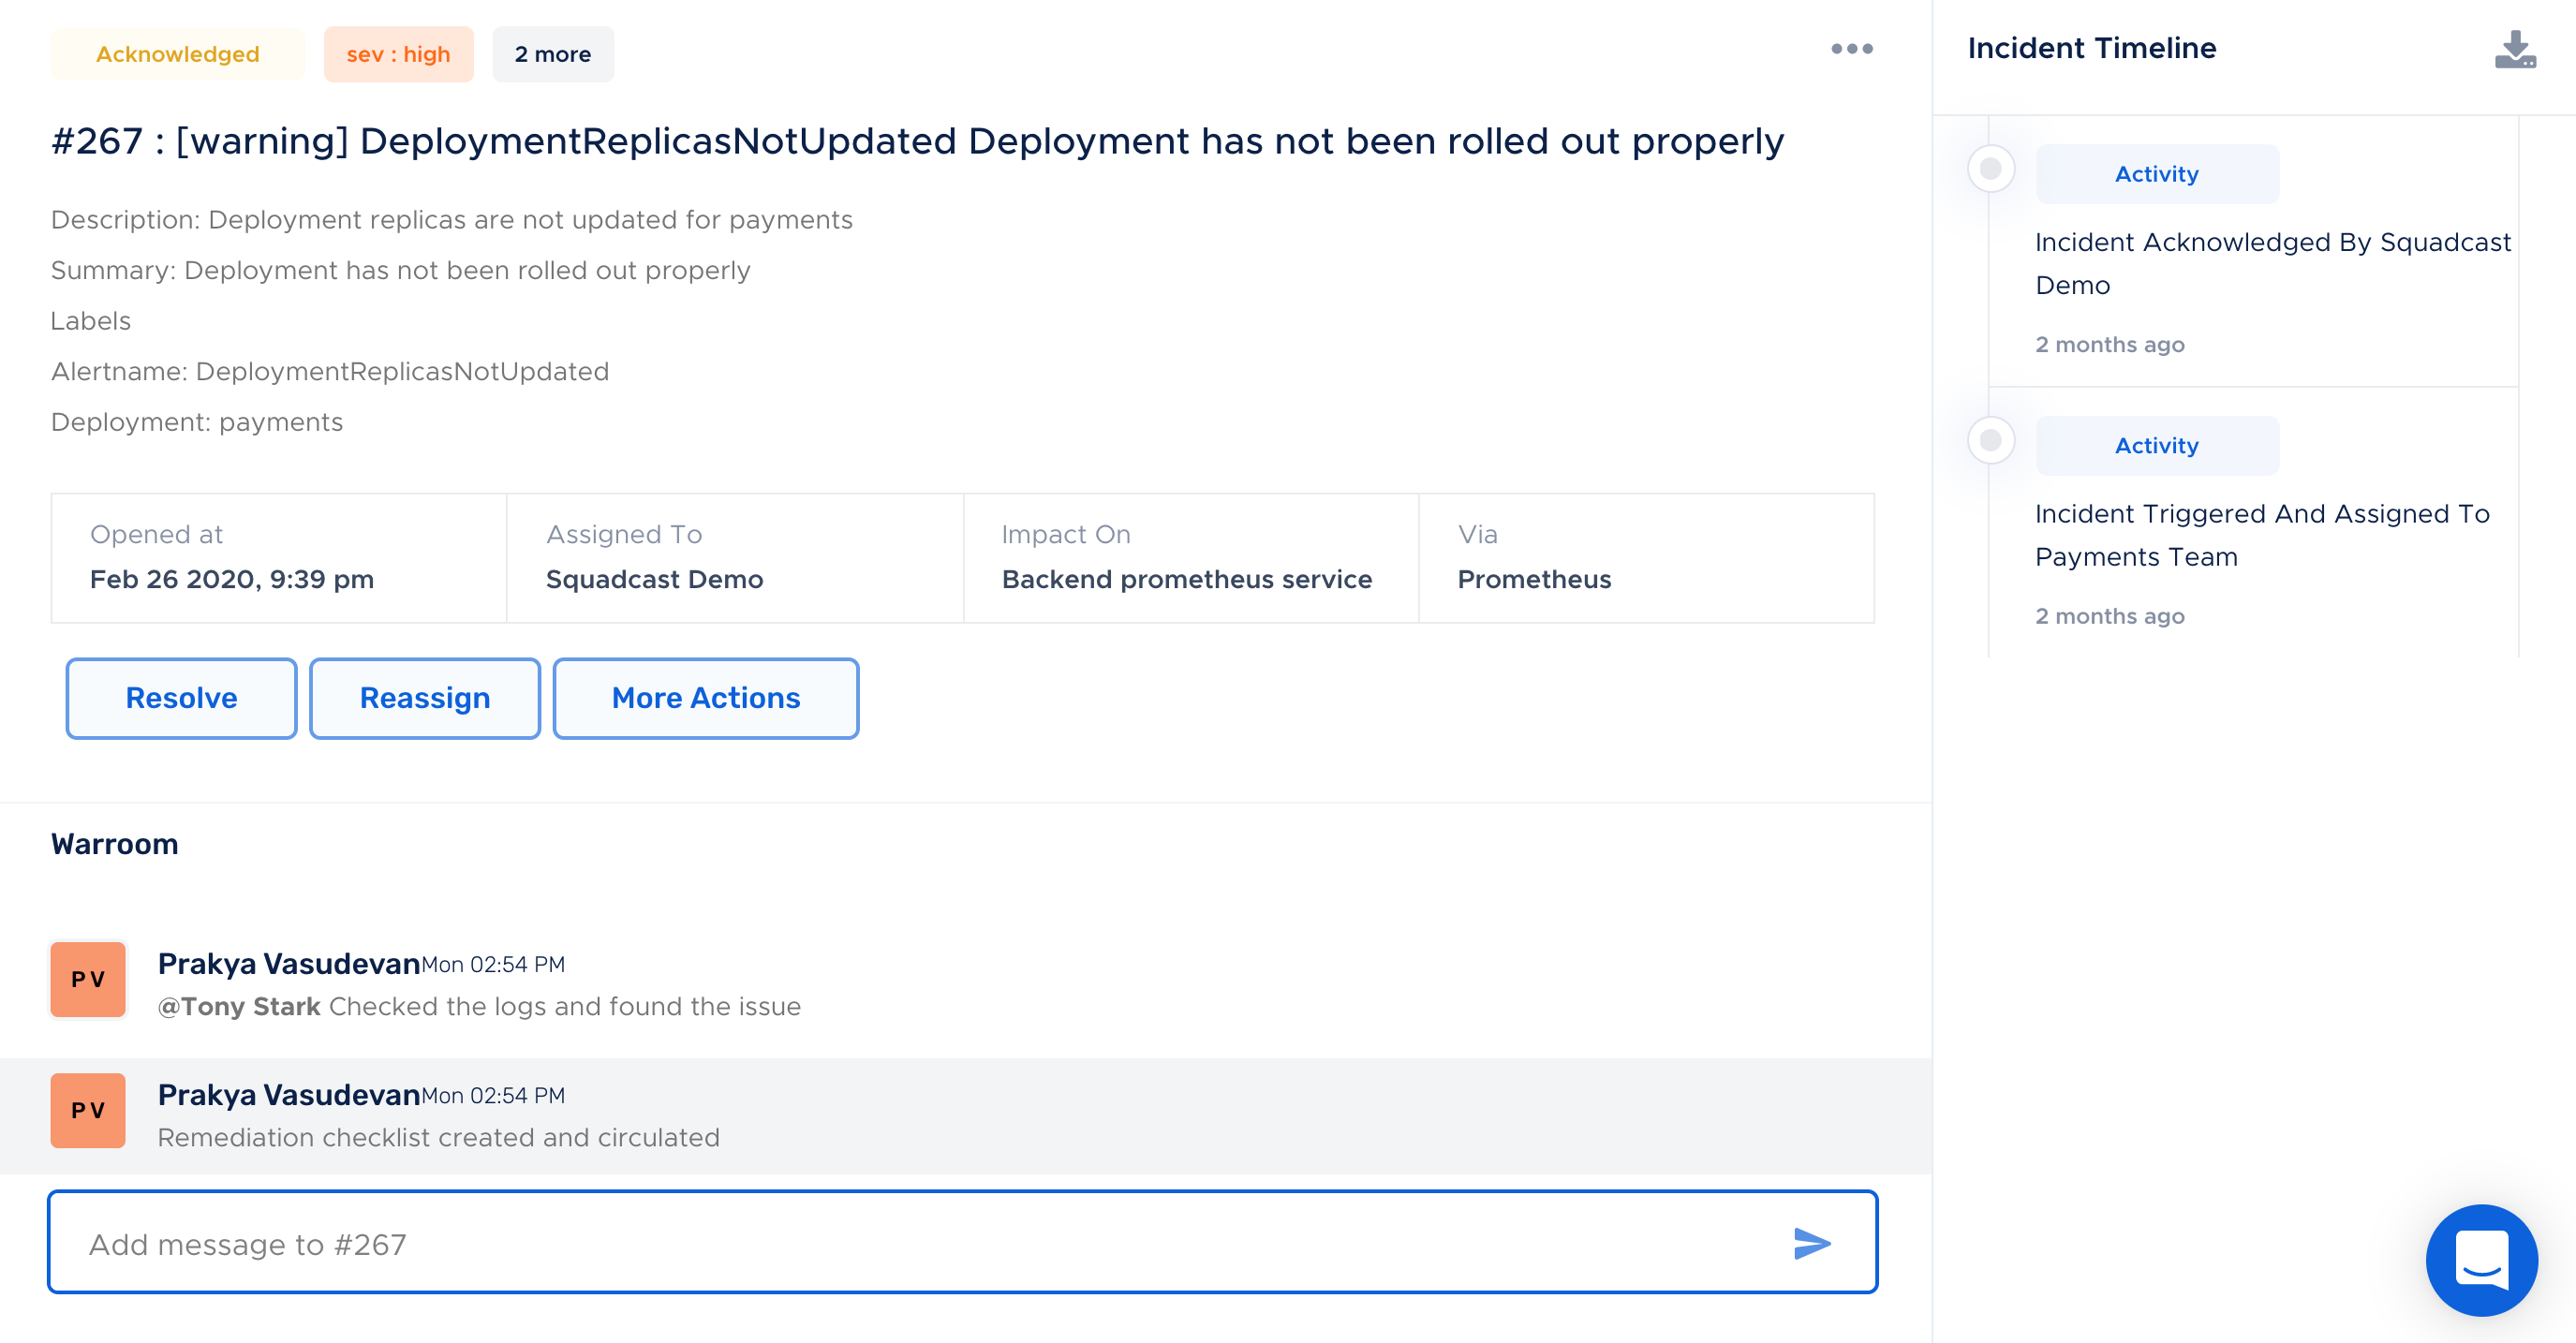Open the More Actions dropdown
The width and height of the screenshot is (2576, 1343).
(705, 698)
